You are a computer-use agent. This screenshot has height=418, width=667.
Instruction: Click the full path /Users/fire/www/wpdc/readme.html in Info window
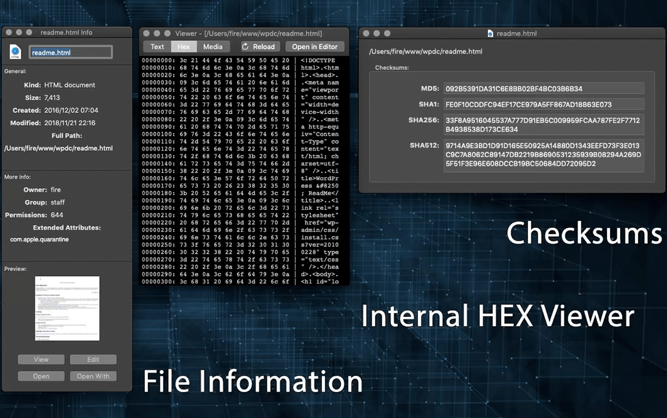pos(59,148)
